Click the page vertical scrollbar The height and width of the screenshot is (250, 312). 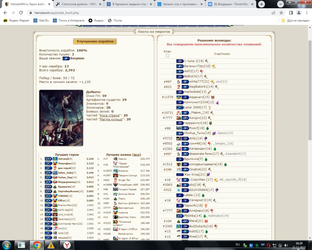[x=310, y=90]
